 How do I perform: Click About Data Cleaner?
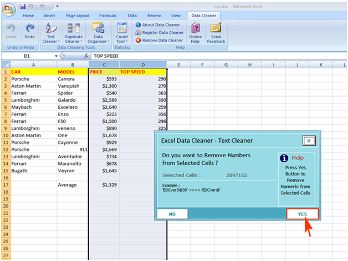(157, 24)
